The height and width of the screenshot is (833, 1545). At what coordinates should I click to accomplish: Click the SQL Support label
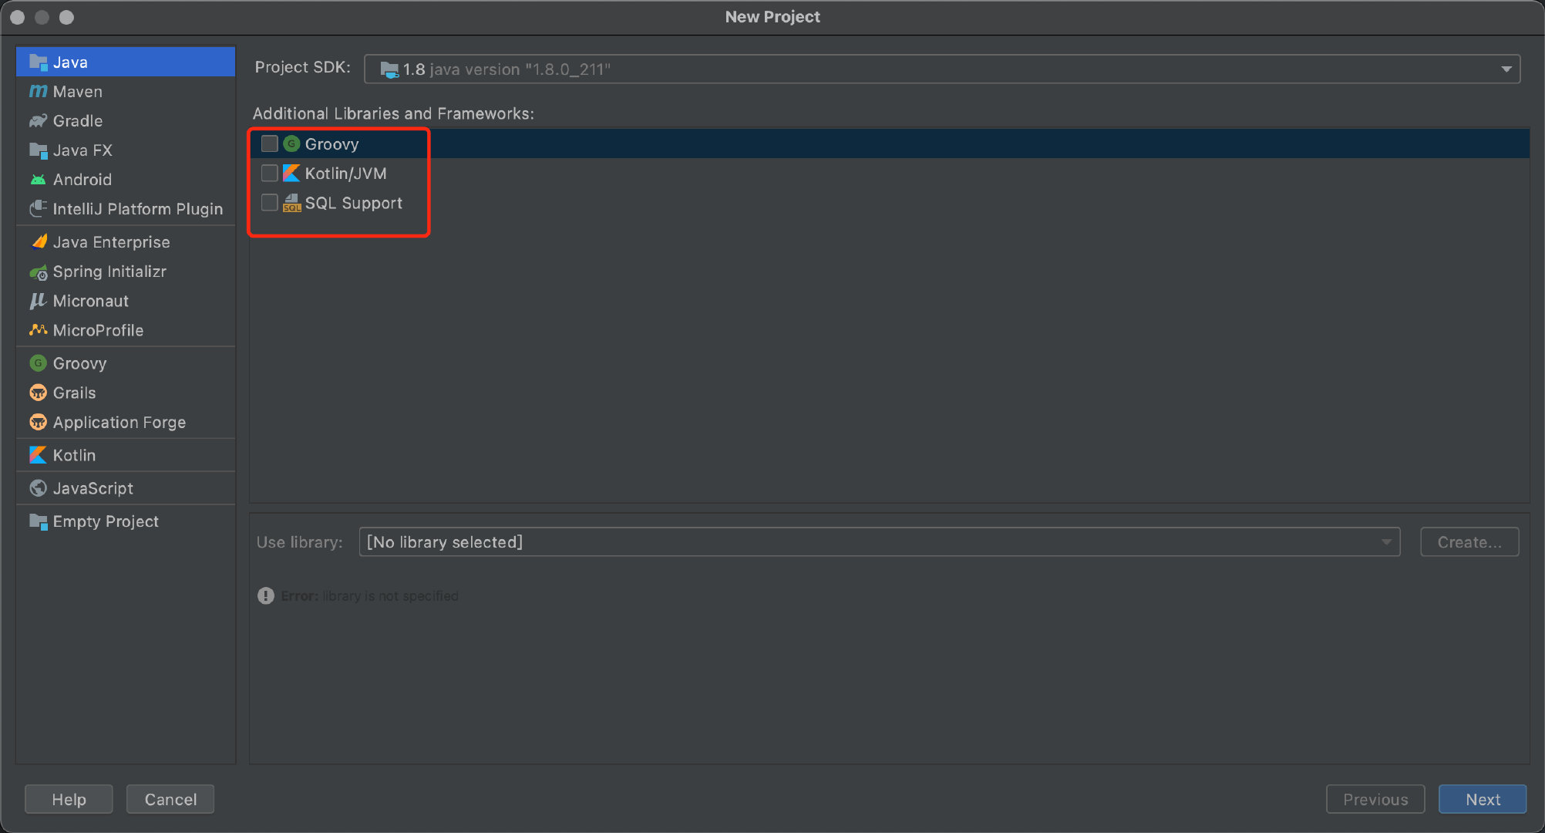click(354, 203)
